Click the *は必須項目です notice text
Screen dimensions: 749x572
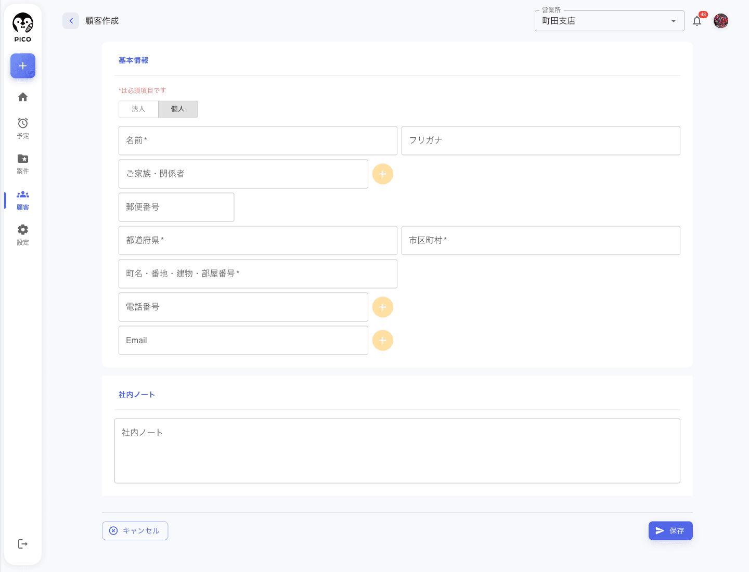143,90
